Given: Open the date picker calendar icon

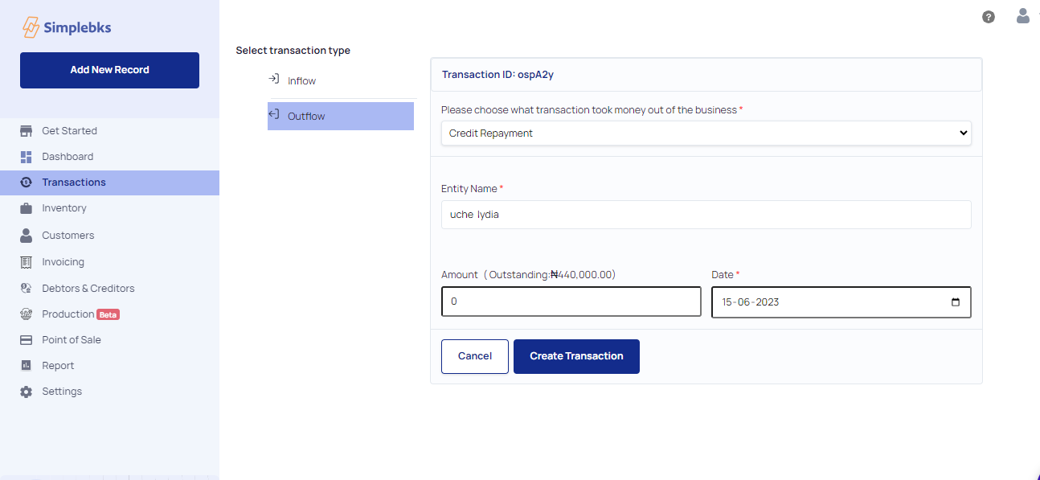Looking at the screenshot, I should pyautogui.click(x=955, y=302).
